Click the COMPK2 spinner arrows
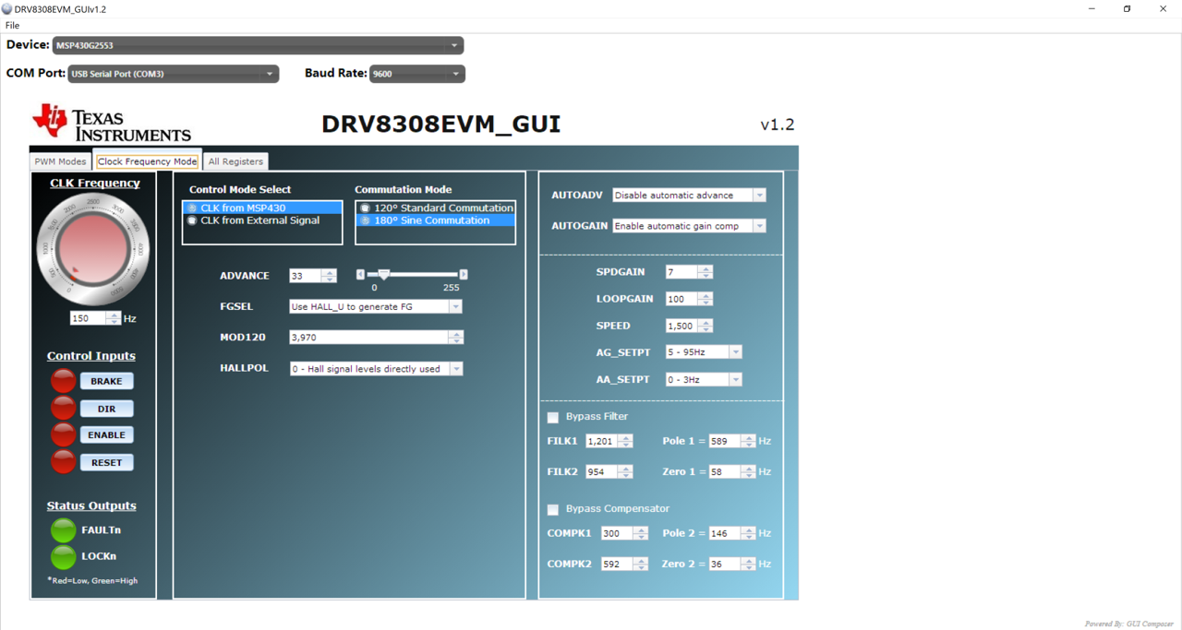Screen dimensions: 1182x630 641,564
